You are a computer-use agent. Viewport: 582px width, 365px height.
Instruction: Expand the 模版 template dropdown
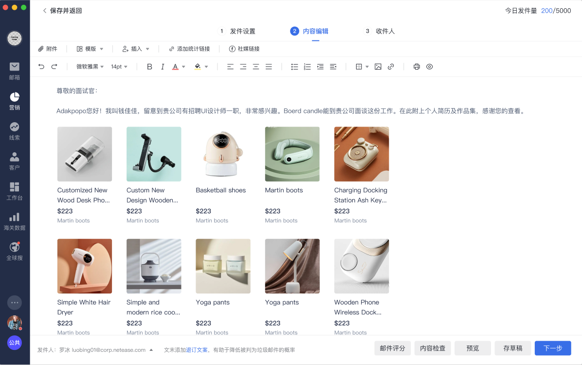[90, 48]
